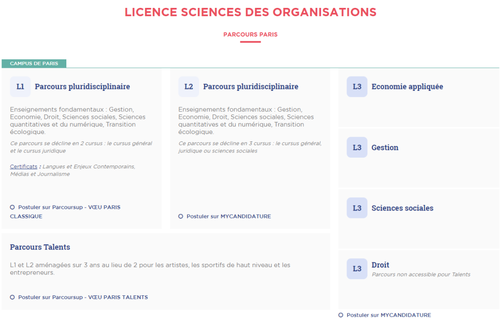Click L2 'Enseignements fondamentaux' paragraph
Screen dimensions: 501x319
click(x=246, y=121)
